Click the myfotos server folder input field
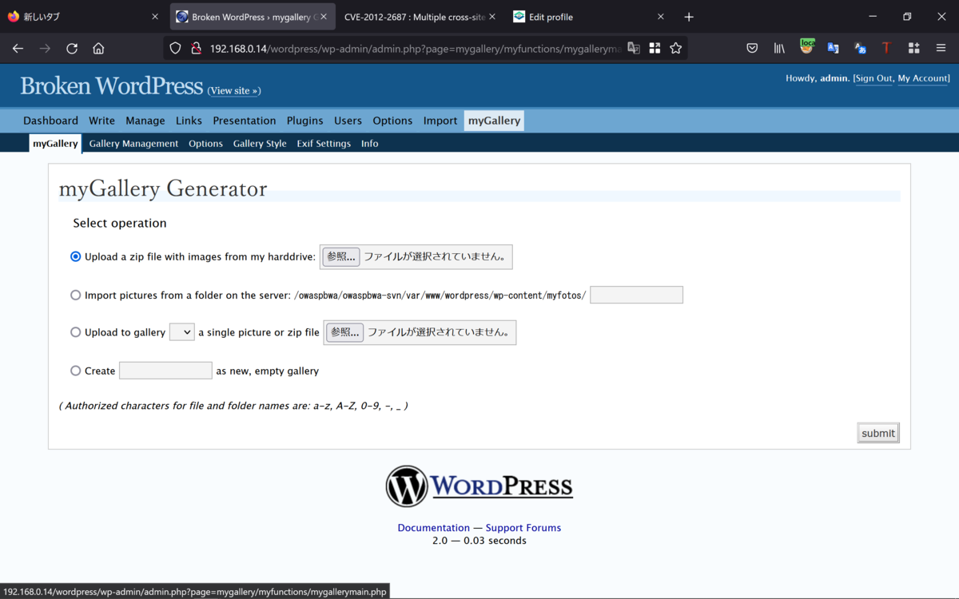Screen dimensions: 959x599 [x=636, y=295]
